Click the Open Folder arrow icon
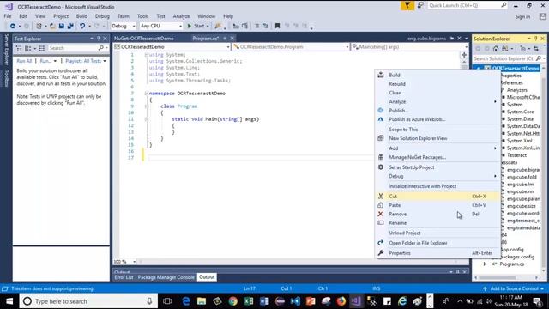The height and width of the screenshot is (309, 549). point(381,242)
